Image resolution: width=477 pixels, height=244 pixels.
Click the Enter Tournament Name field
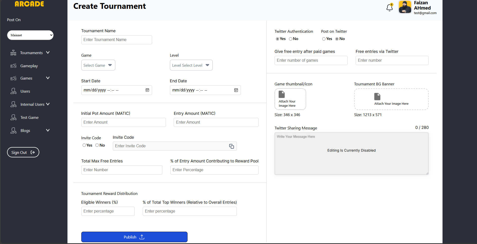tap(116, 40)
